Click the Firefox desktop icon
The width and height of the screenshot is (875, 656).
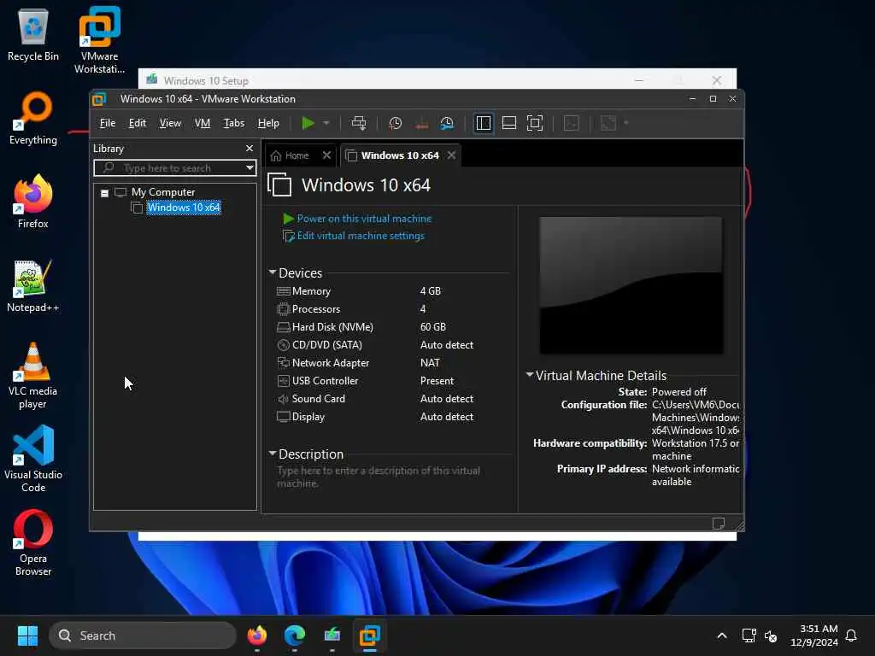coord(33,202)
